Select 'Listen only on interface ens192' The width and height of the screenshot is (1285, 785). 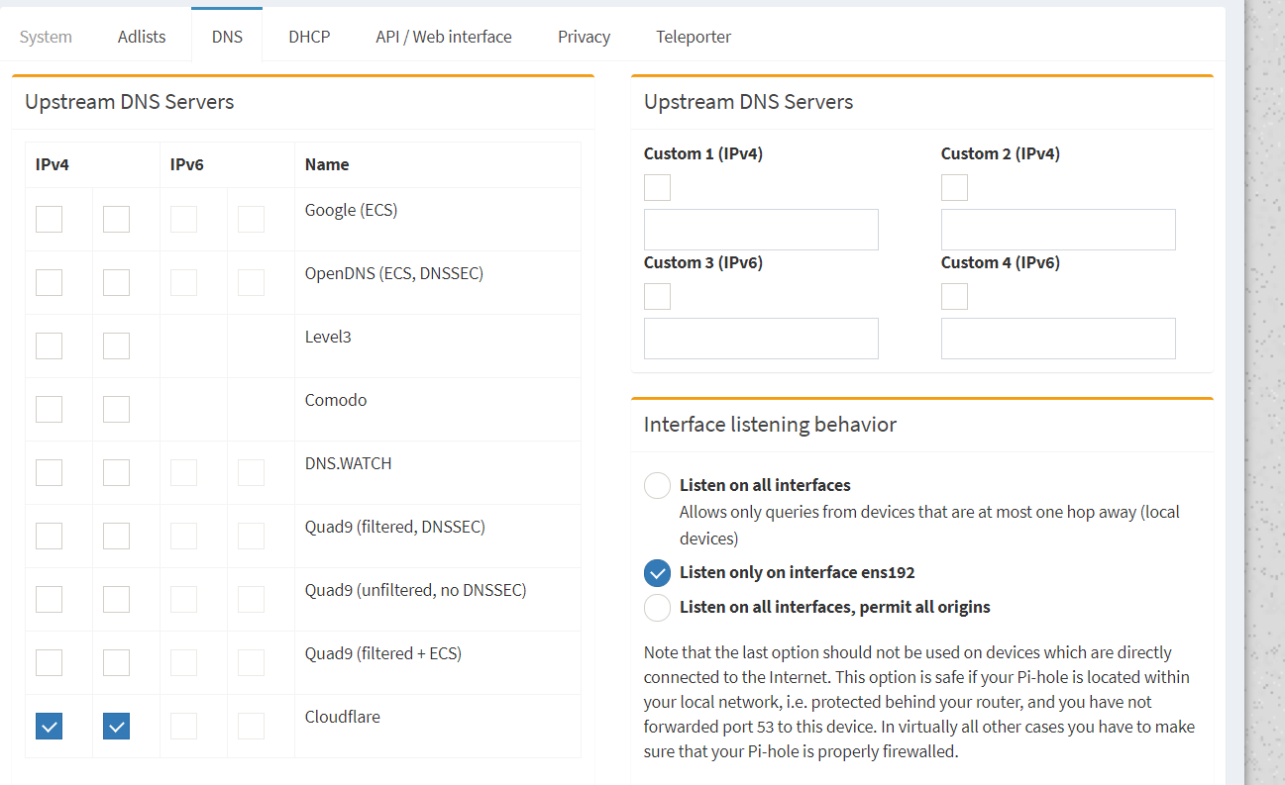coord(657,572)
